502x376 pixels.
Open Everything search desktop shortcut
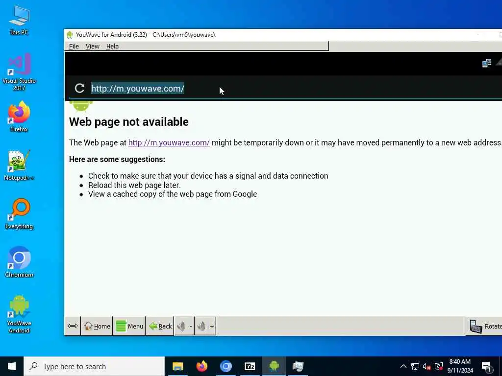pyautogui.click(x=19, y=214)
